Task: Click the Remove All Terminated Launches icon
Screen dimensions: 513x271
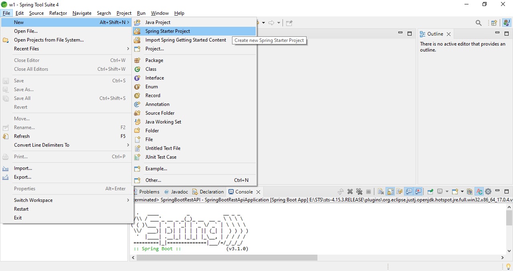Action: pyautogui.click(x=359, y=192)
